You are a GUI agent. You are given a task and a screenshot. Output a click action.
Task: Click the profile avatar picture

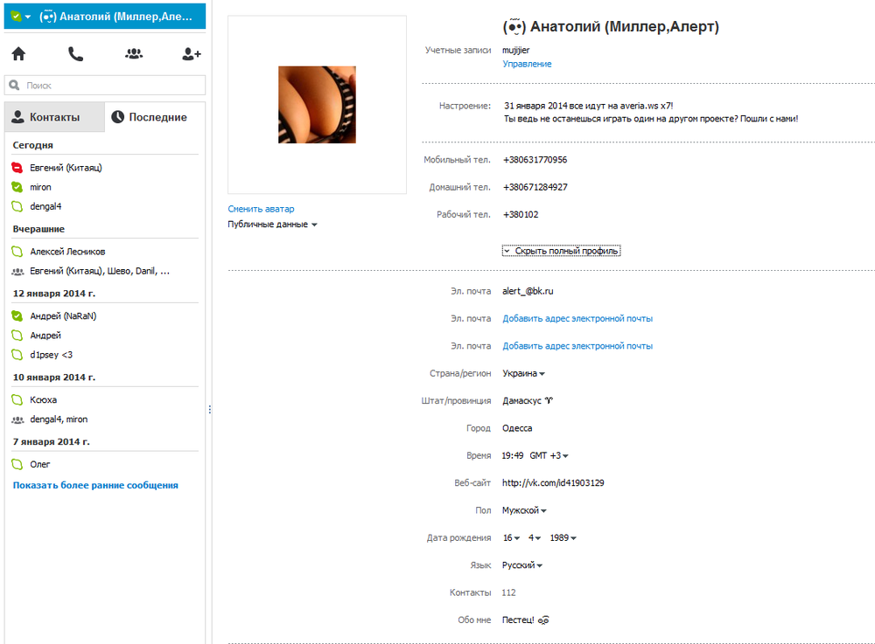click(x=317, y=105)
